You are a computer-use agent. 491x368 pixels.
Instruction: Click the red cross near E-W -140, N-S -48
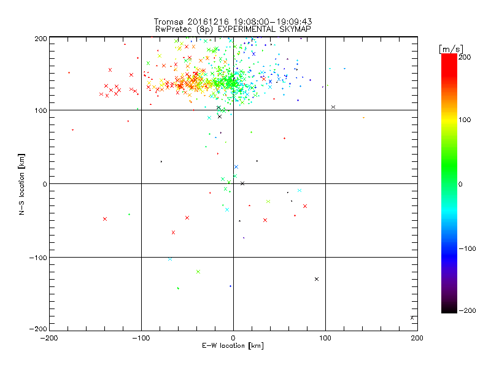pos(105,219)
